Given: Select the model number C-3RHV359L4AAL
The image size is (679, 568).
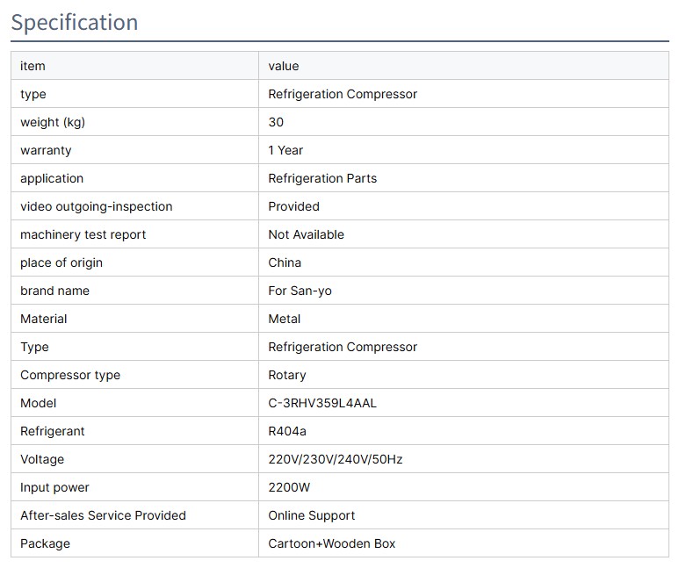Looking at the screenshot, I should (322, 403).
